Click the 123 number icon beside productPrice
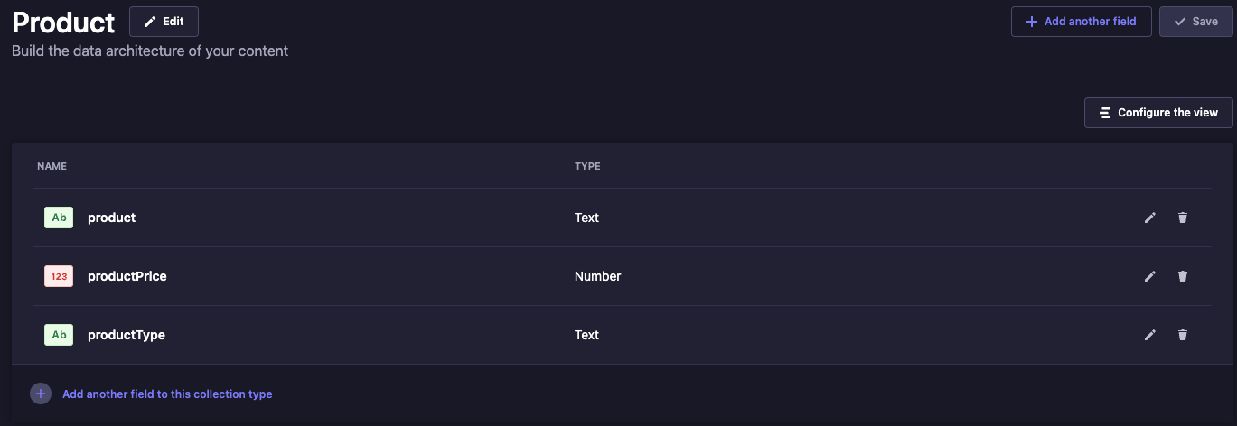 59,276
